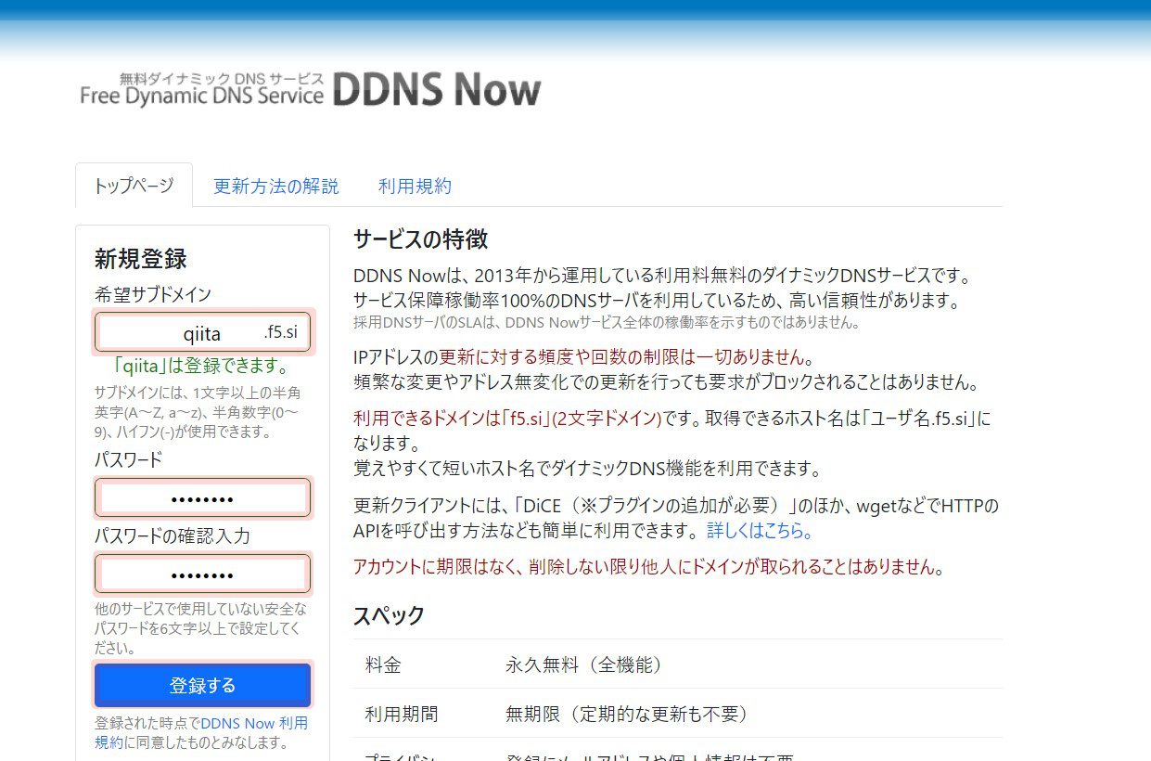Open the トップページ tab
1151x761 pixels.
pyautogui.click(x=134, y=186)
